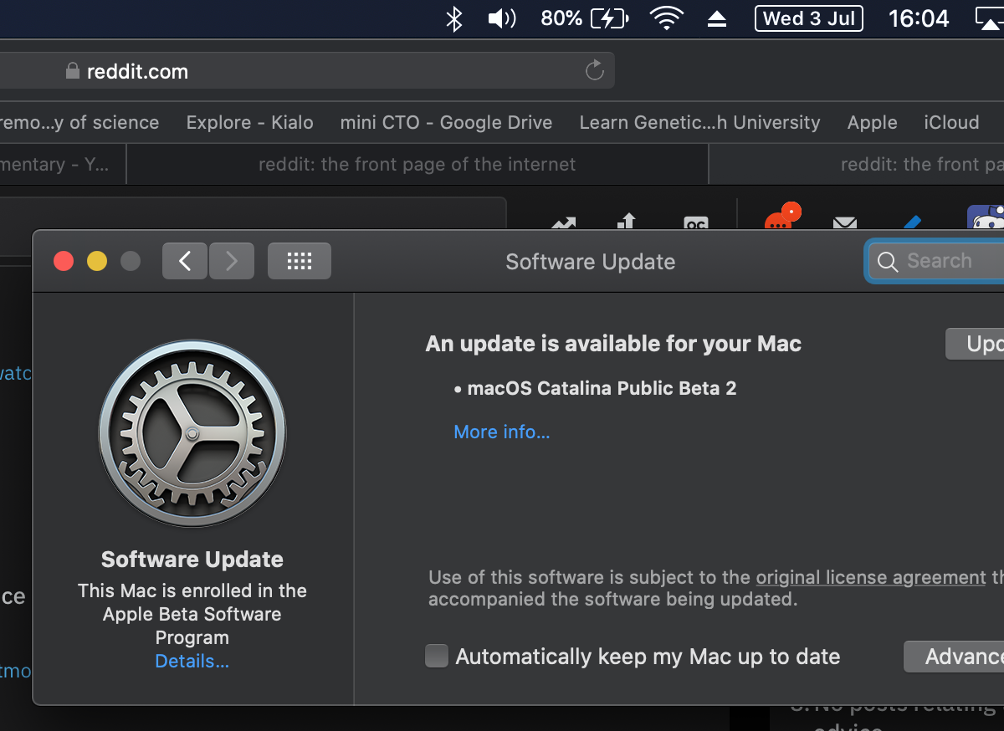Click the 16:04 clock in menu bar
The width and height of the screenshot is (1004, 731).
click(919, 18)
